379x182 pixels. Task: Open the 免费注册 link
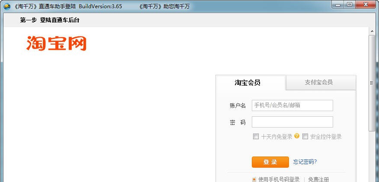[x=318, y=179]
